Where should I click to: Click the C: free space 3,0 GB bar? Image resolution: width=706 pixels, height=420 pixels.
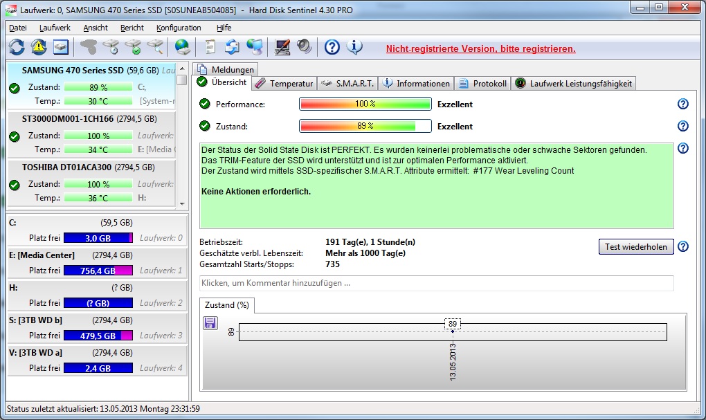pyautogui.click(x=98, y=238)
